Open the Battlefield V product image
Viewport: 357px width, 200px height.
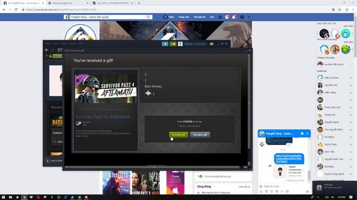click(117, 183)
